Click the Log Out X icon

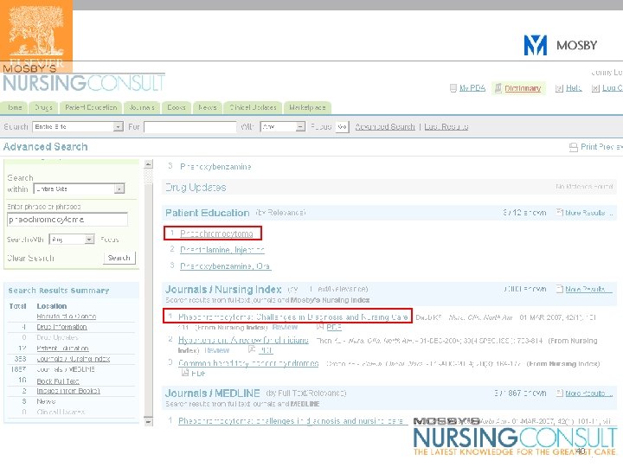(595, 88)
